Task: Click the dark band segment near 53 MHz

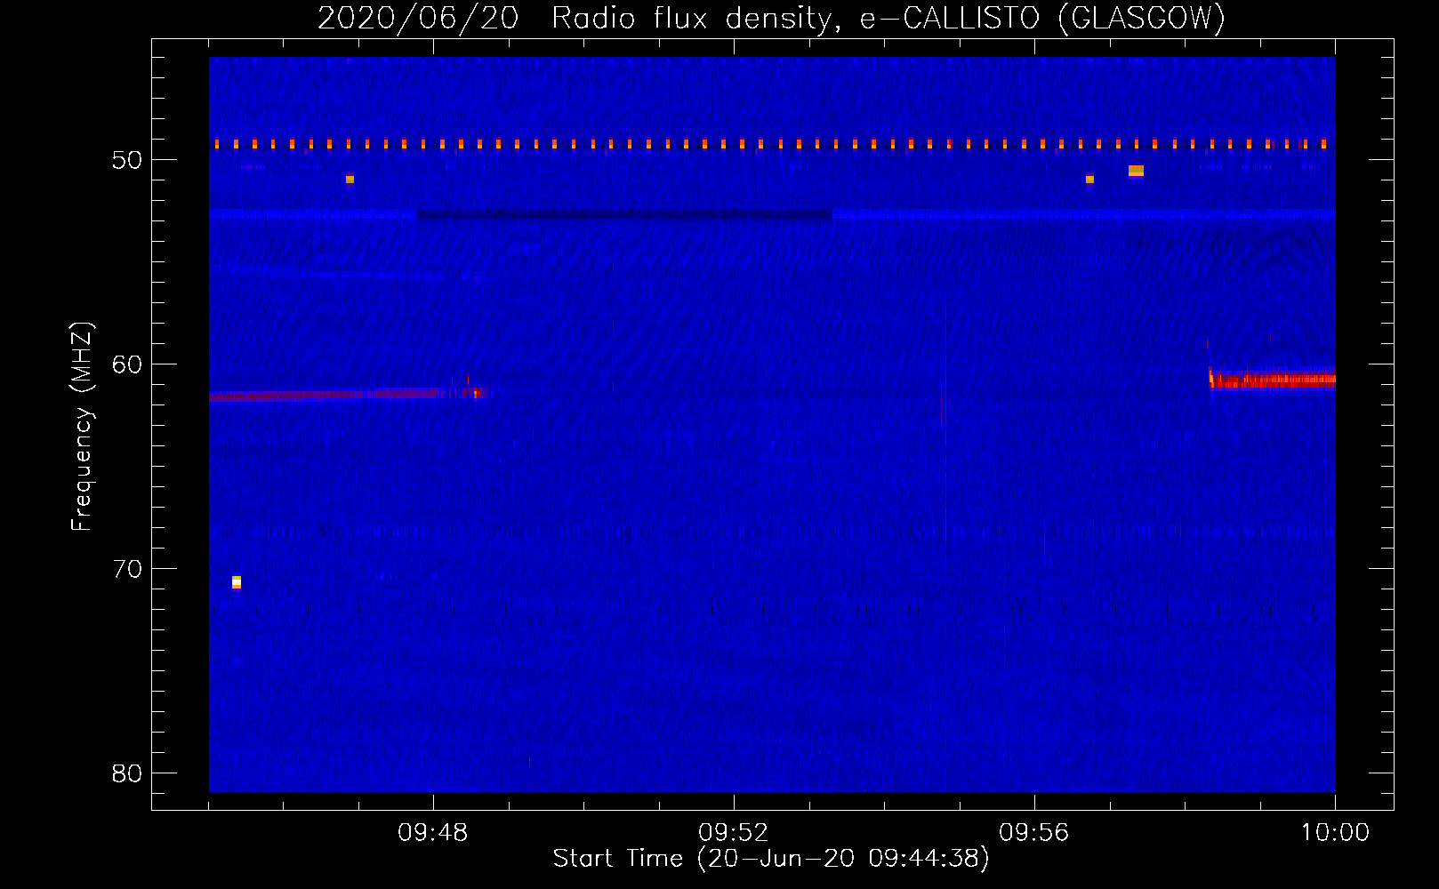Action: [x=624, y=214]
